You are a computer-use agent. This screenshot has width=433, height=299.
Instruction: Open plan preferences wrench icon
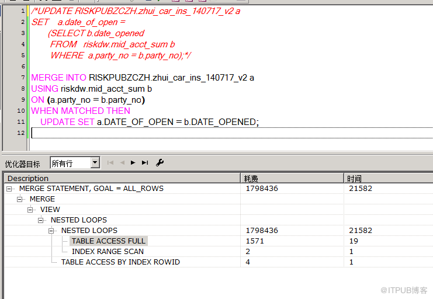coord(160,162)
